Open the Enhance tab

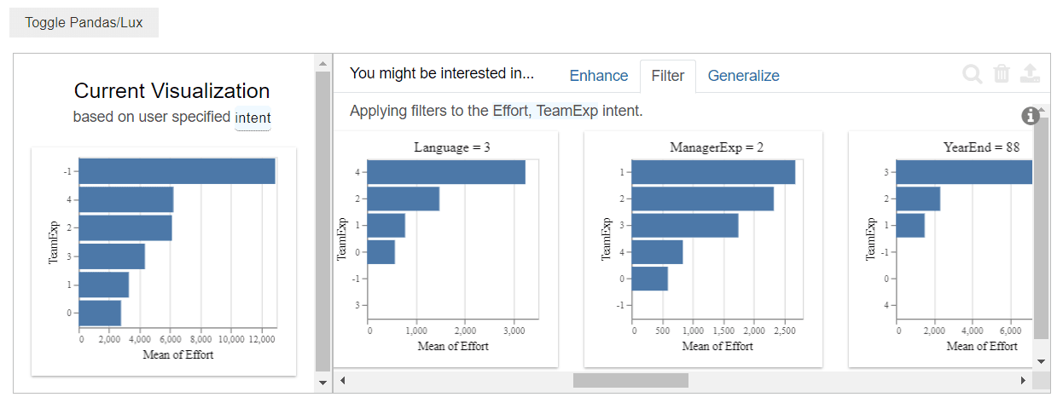[598, 76]
